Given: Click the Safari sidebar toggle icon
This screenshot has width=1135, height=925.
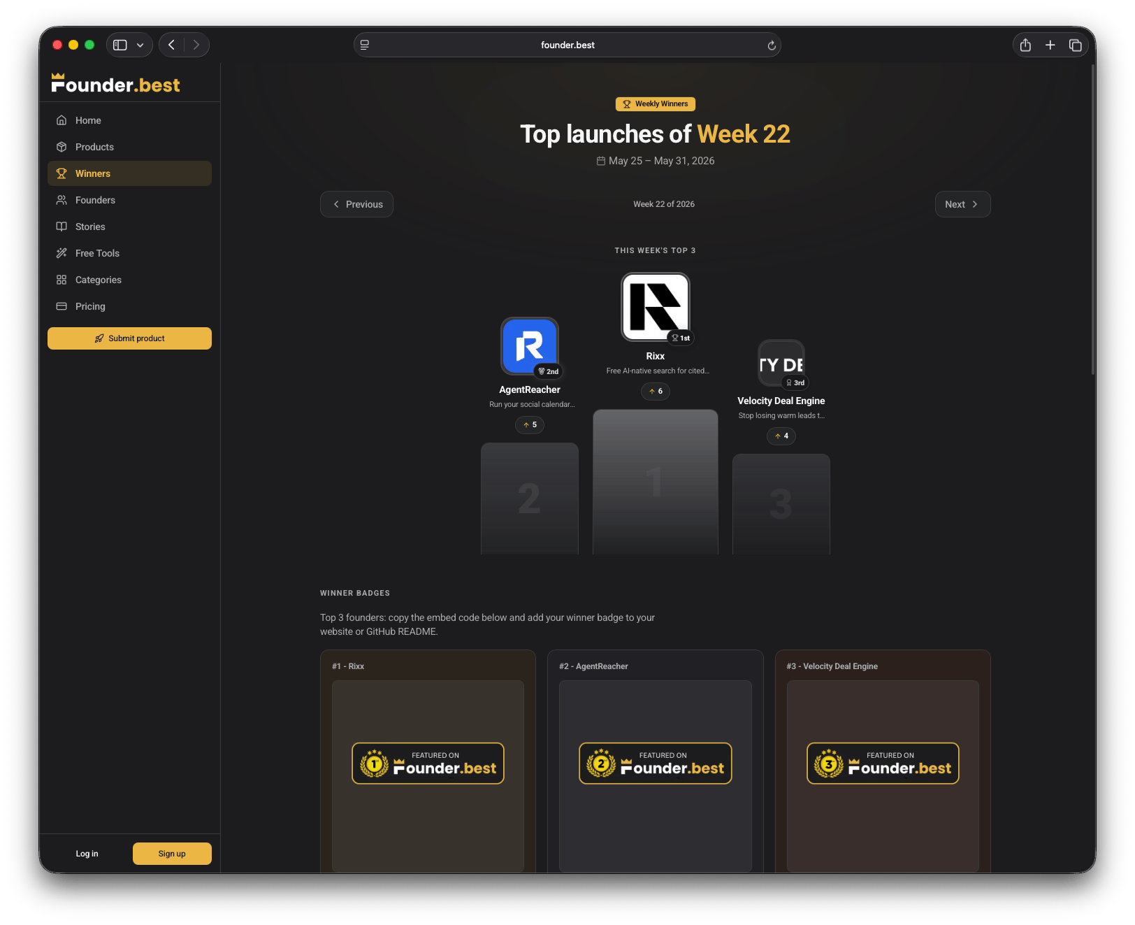Looking at the screenshot, I should (120, 45).
